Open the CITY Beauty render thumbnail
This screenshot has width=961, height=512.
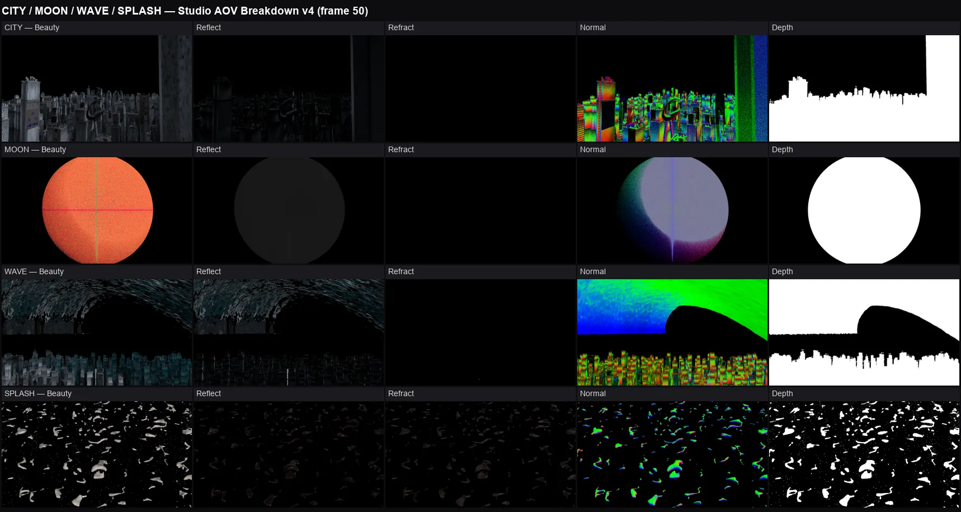pyautogui.click(x=97, y=88)
